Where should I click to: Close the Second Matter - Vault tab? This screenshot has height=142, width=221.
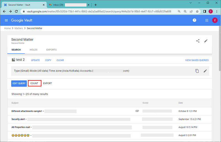click(x=44, y=5)
